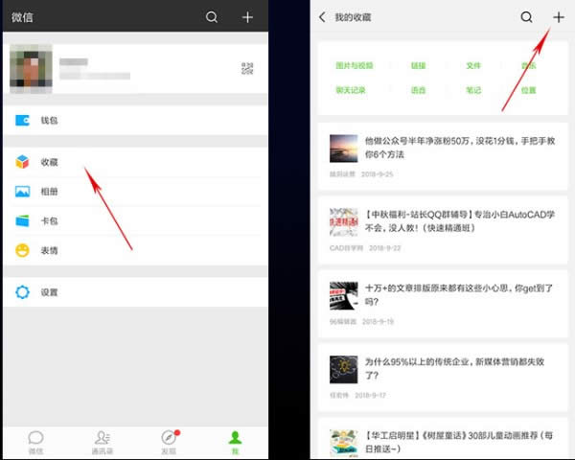This screenshot has height=460, width=575.
Task: Switch to the 微信 chats bottom tab
Action: point(35,442)
